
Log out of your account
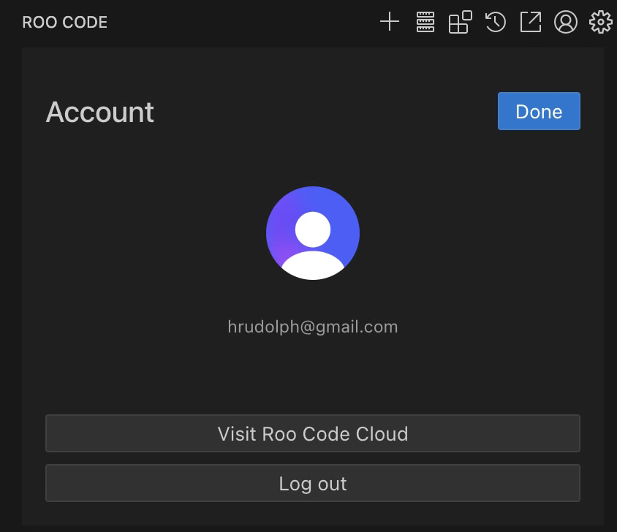tap(312, 483)
